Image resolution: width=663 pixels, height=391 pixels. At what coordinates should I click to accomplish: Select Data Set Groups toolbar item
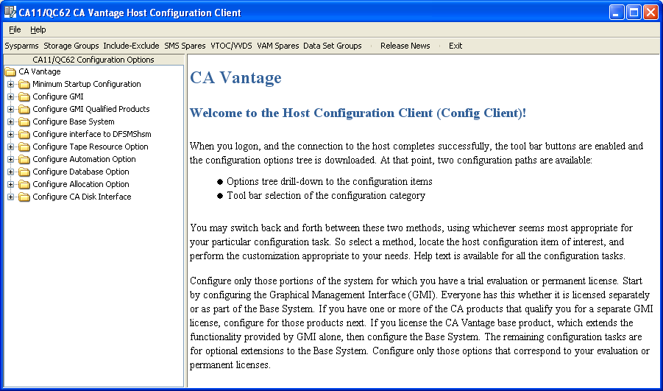click(x=333, y=46)
